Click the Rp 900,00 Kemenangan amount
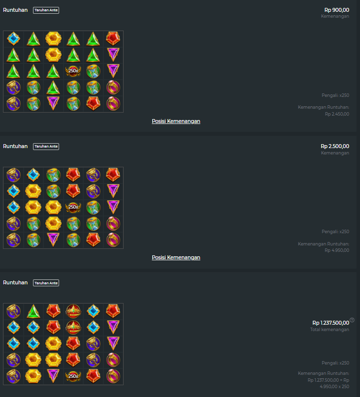The image size is (360, 397). click(x=337, y=10)
